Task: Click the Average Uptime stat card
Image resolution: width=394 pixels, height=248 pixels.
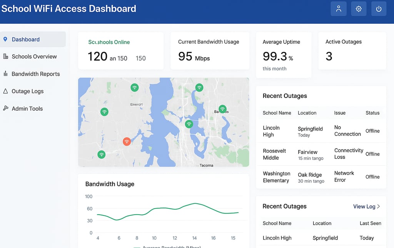Action: click(284, 51)
